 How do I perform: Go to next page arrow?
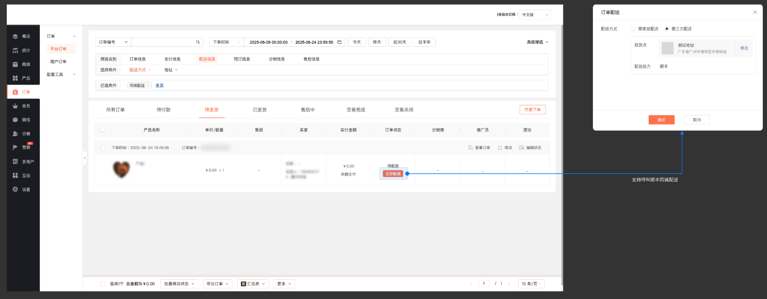(x=509, y=284)
